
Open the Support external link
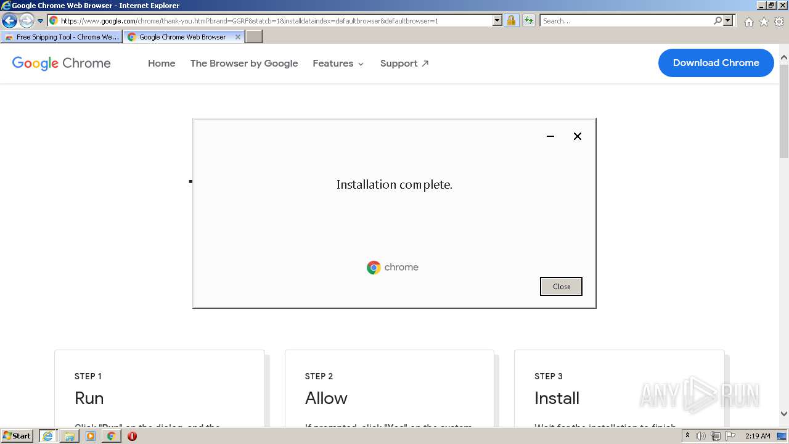(404, 63)
